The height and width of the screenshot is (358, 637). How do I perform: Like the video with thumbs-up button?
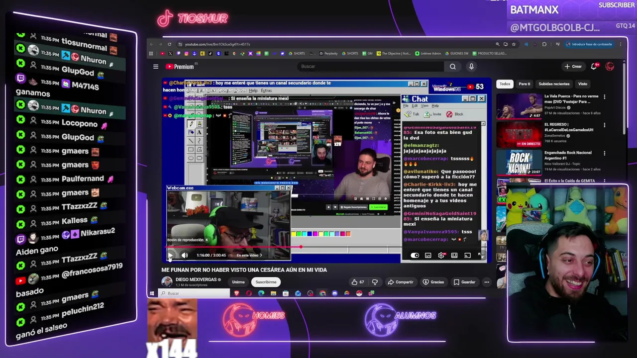pos(358,282)
